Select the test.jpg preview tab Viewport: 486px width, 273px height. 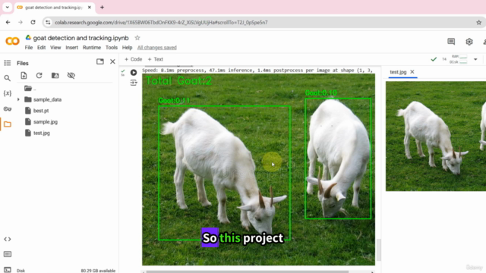398,72
